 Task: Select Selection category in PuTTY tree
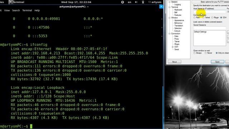(178, 28)
